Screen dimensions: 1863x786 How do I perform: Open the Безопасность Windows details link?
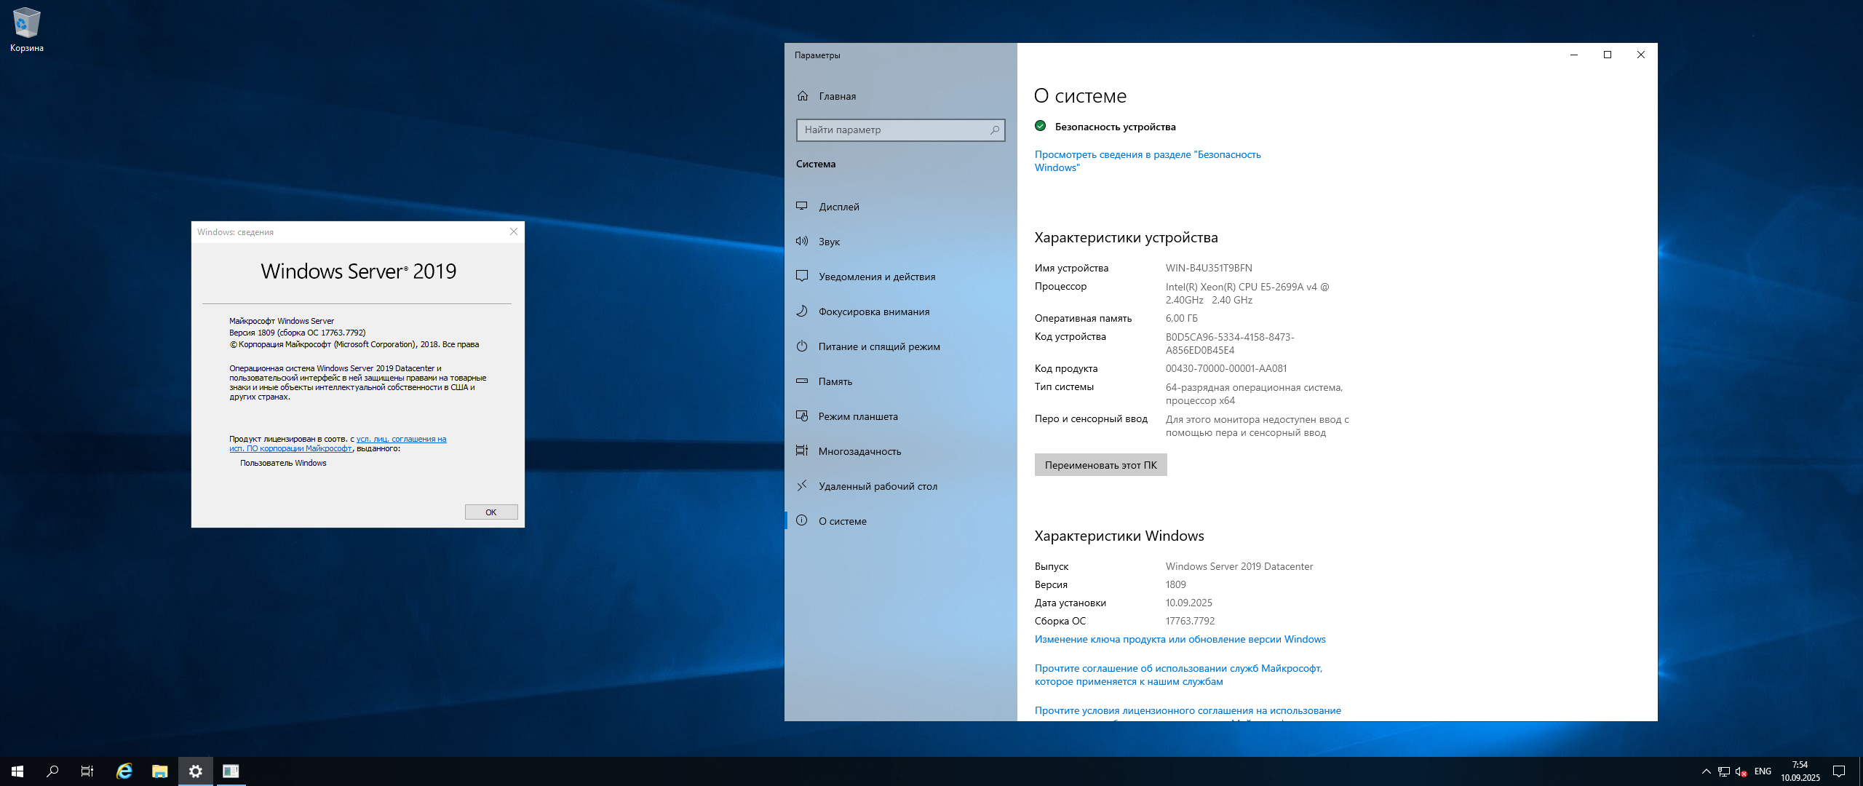click(1148, 161)
